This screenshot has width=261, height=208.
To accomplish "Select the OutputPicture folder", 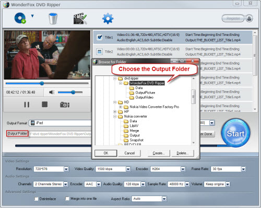I will [x=145, y=93].
